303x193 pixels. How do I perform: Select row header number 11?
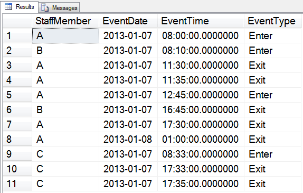(17, 183)
